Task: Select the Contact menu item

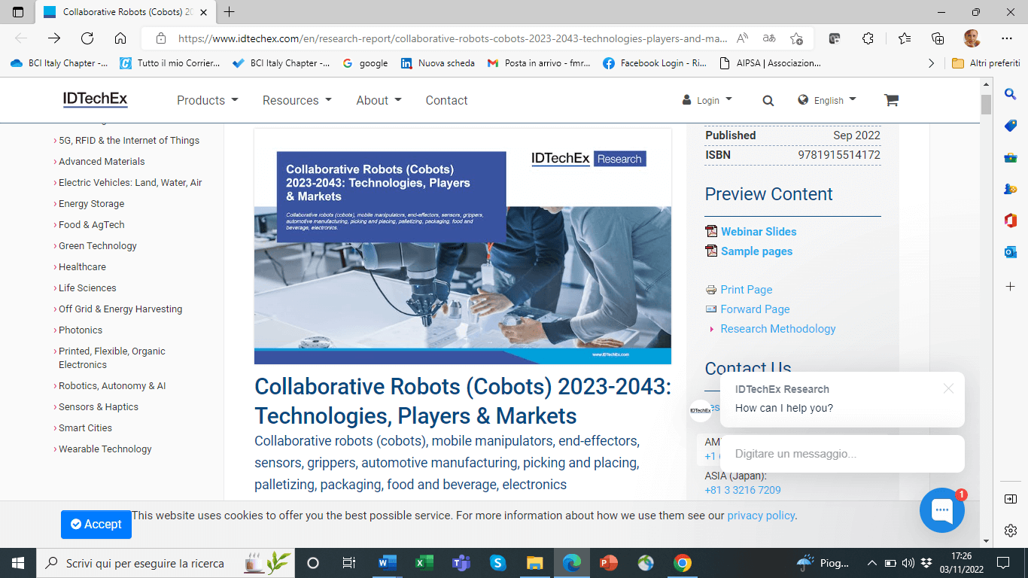Action: tap(446, 100)
